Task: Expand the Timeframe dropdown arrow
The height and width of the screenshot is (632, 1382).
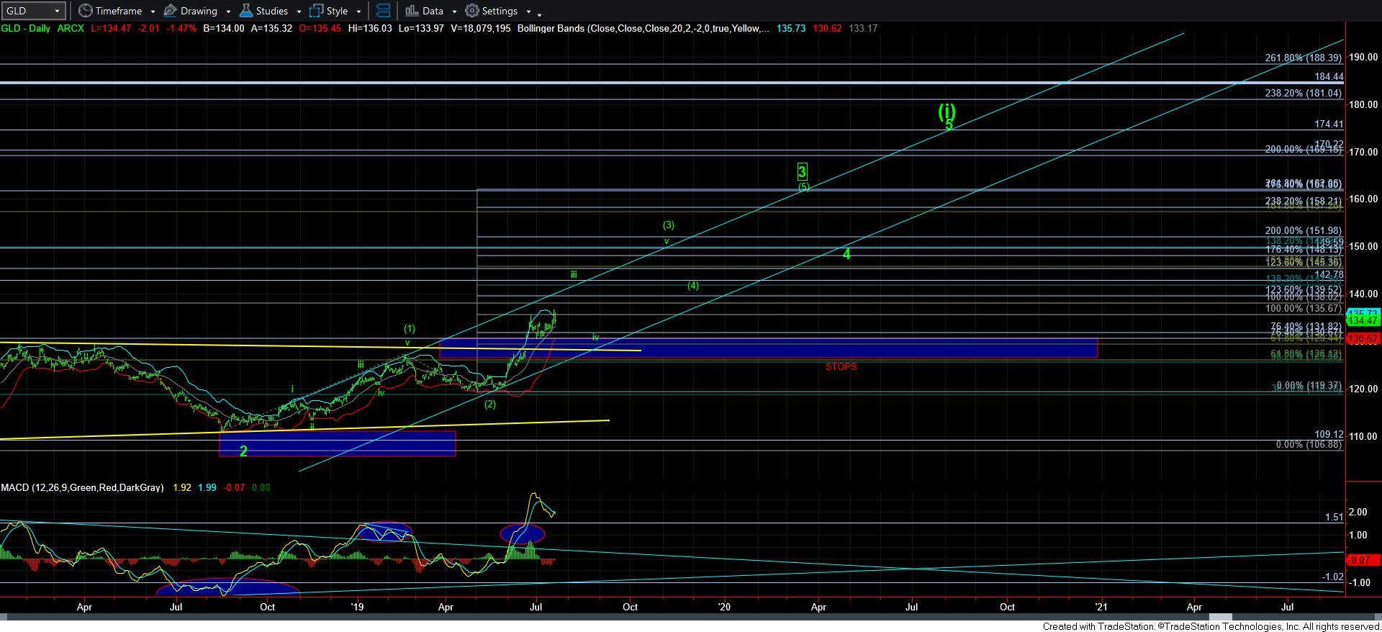Action: coord(153,12)
